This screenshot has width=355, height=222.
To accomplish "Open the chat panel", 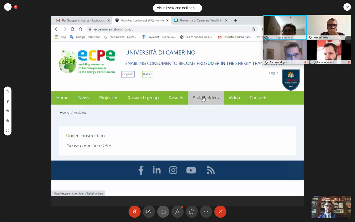I will 192,212.
